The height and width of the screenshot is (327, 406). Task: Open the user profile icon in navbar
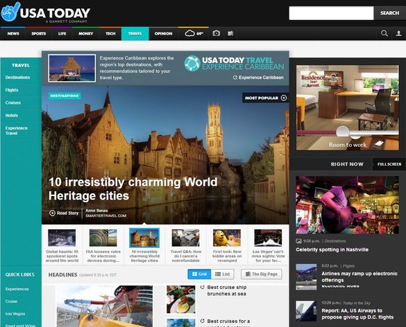pyautogui.click(x=399, y=33)
